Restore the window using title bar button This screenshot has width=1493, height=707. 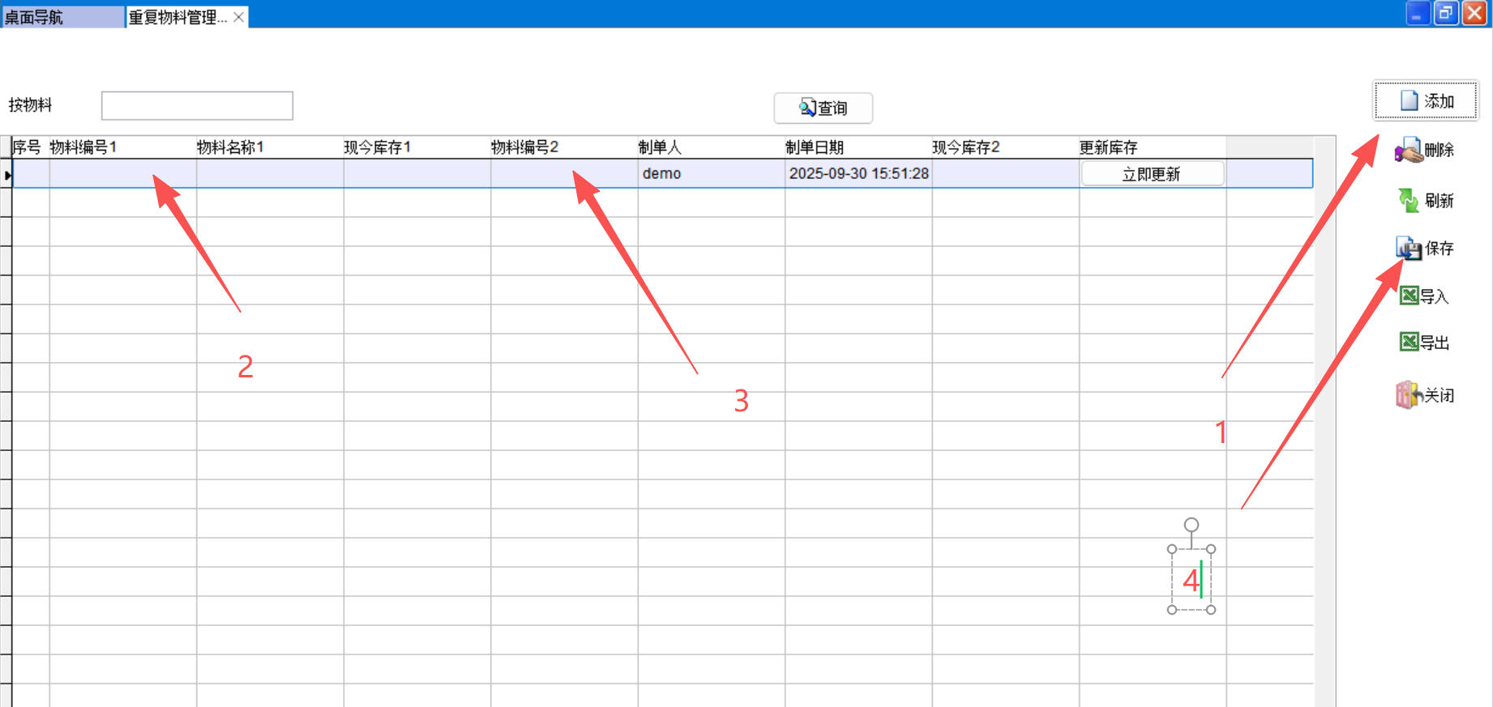1446,13
